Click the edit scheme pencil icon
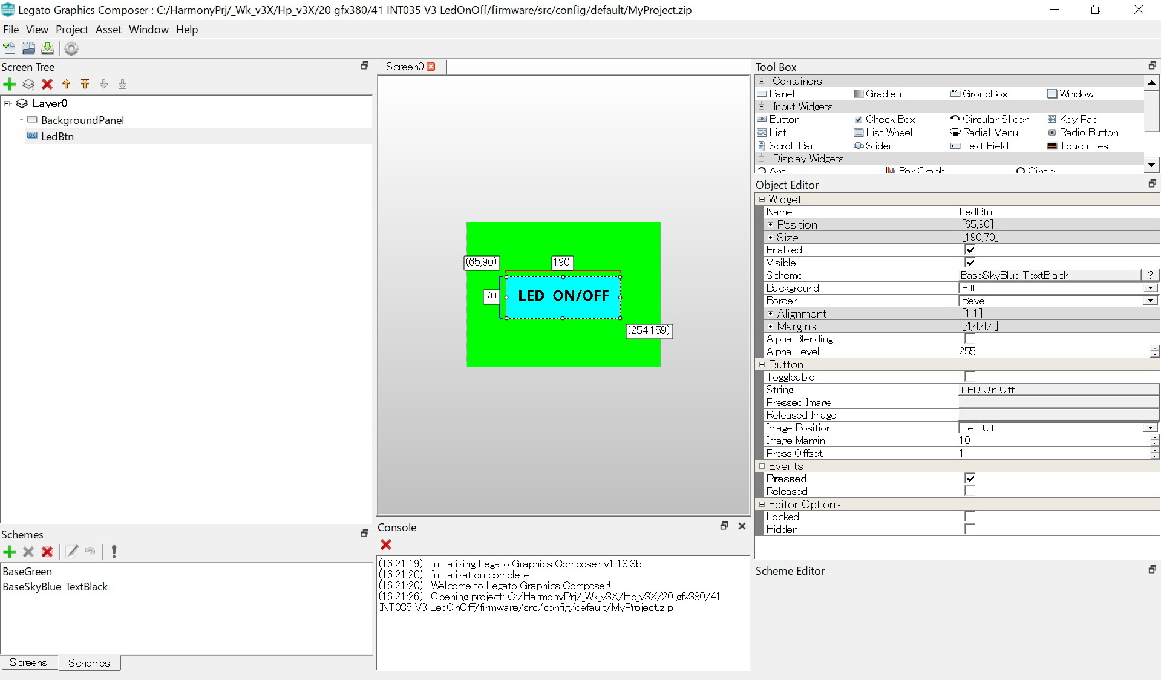 pos(72,551)
